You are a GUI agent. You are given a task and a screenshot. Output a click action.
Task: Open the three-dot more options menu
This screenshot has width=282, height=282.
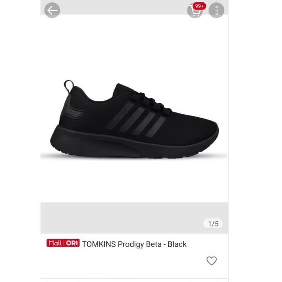point(216,10)
